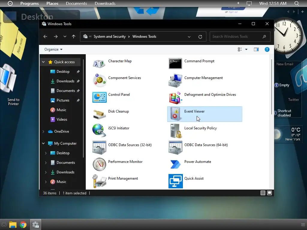Open the Downloads menu in top bar

[x=105, y=3]
